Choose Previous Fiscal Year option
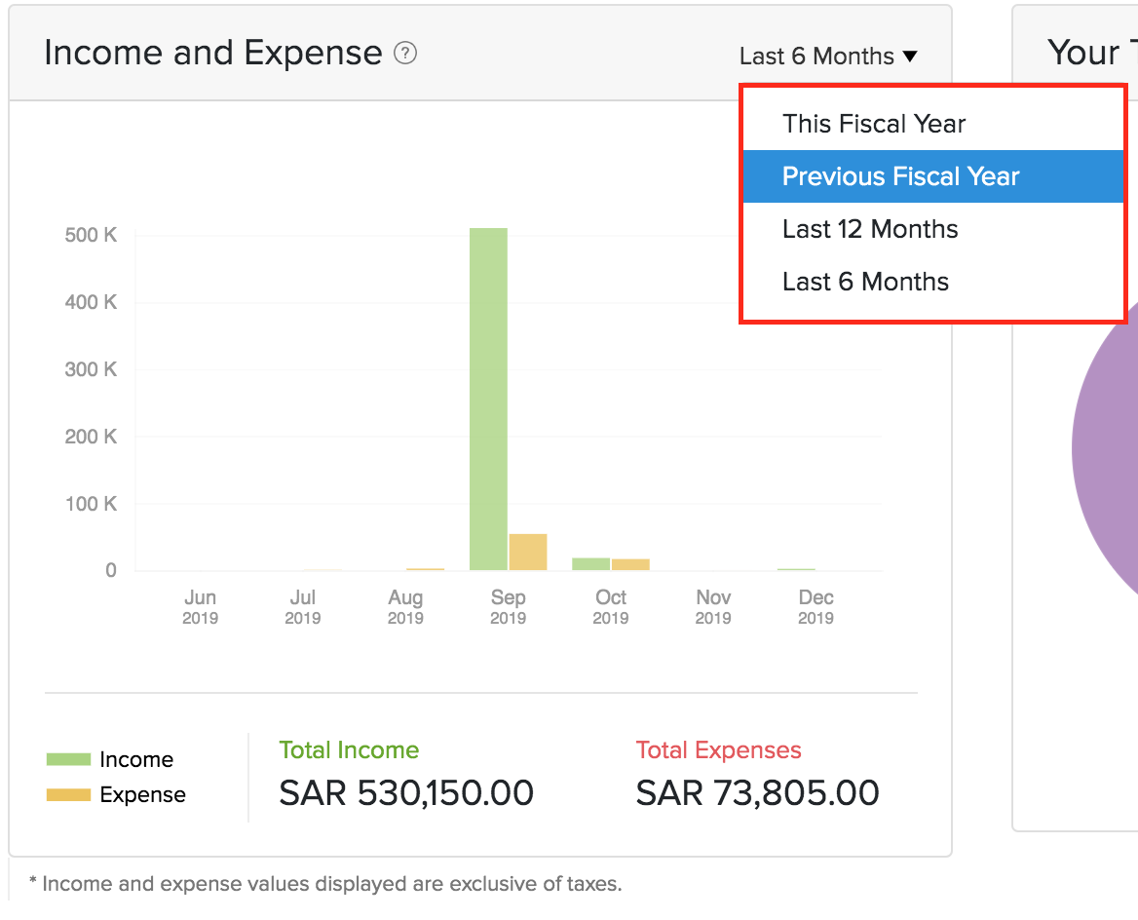The height and width of the screenshot is (920, 1138). pos(900,176)
